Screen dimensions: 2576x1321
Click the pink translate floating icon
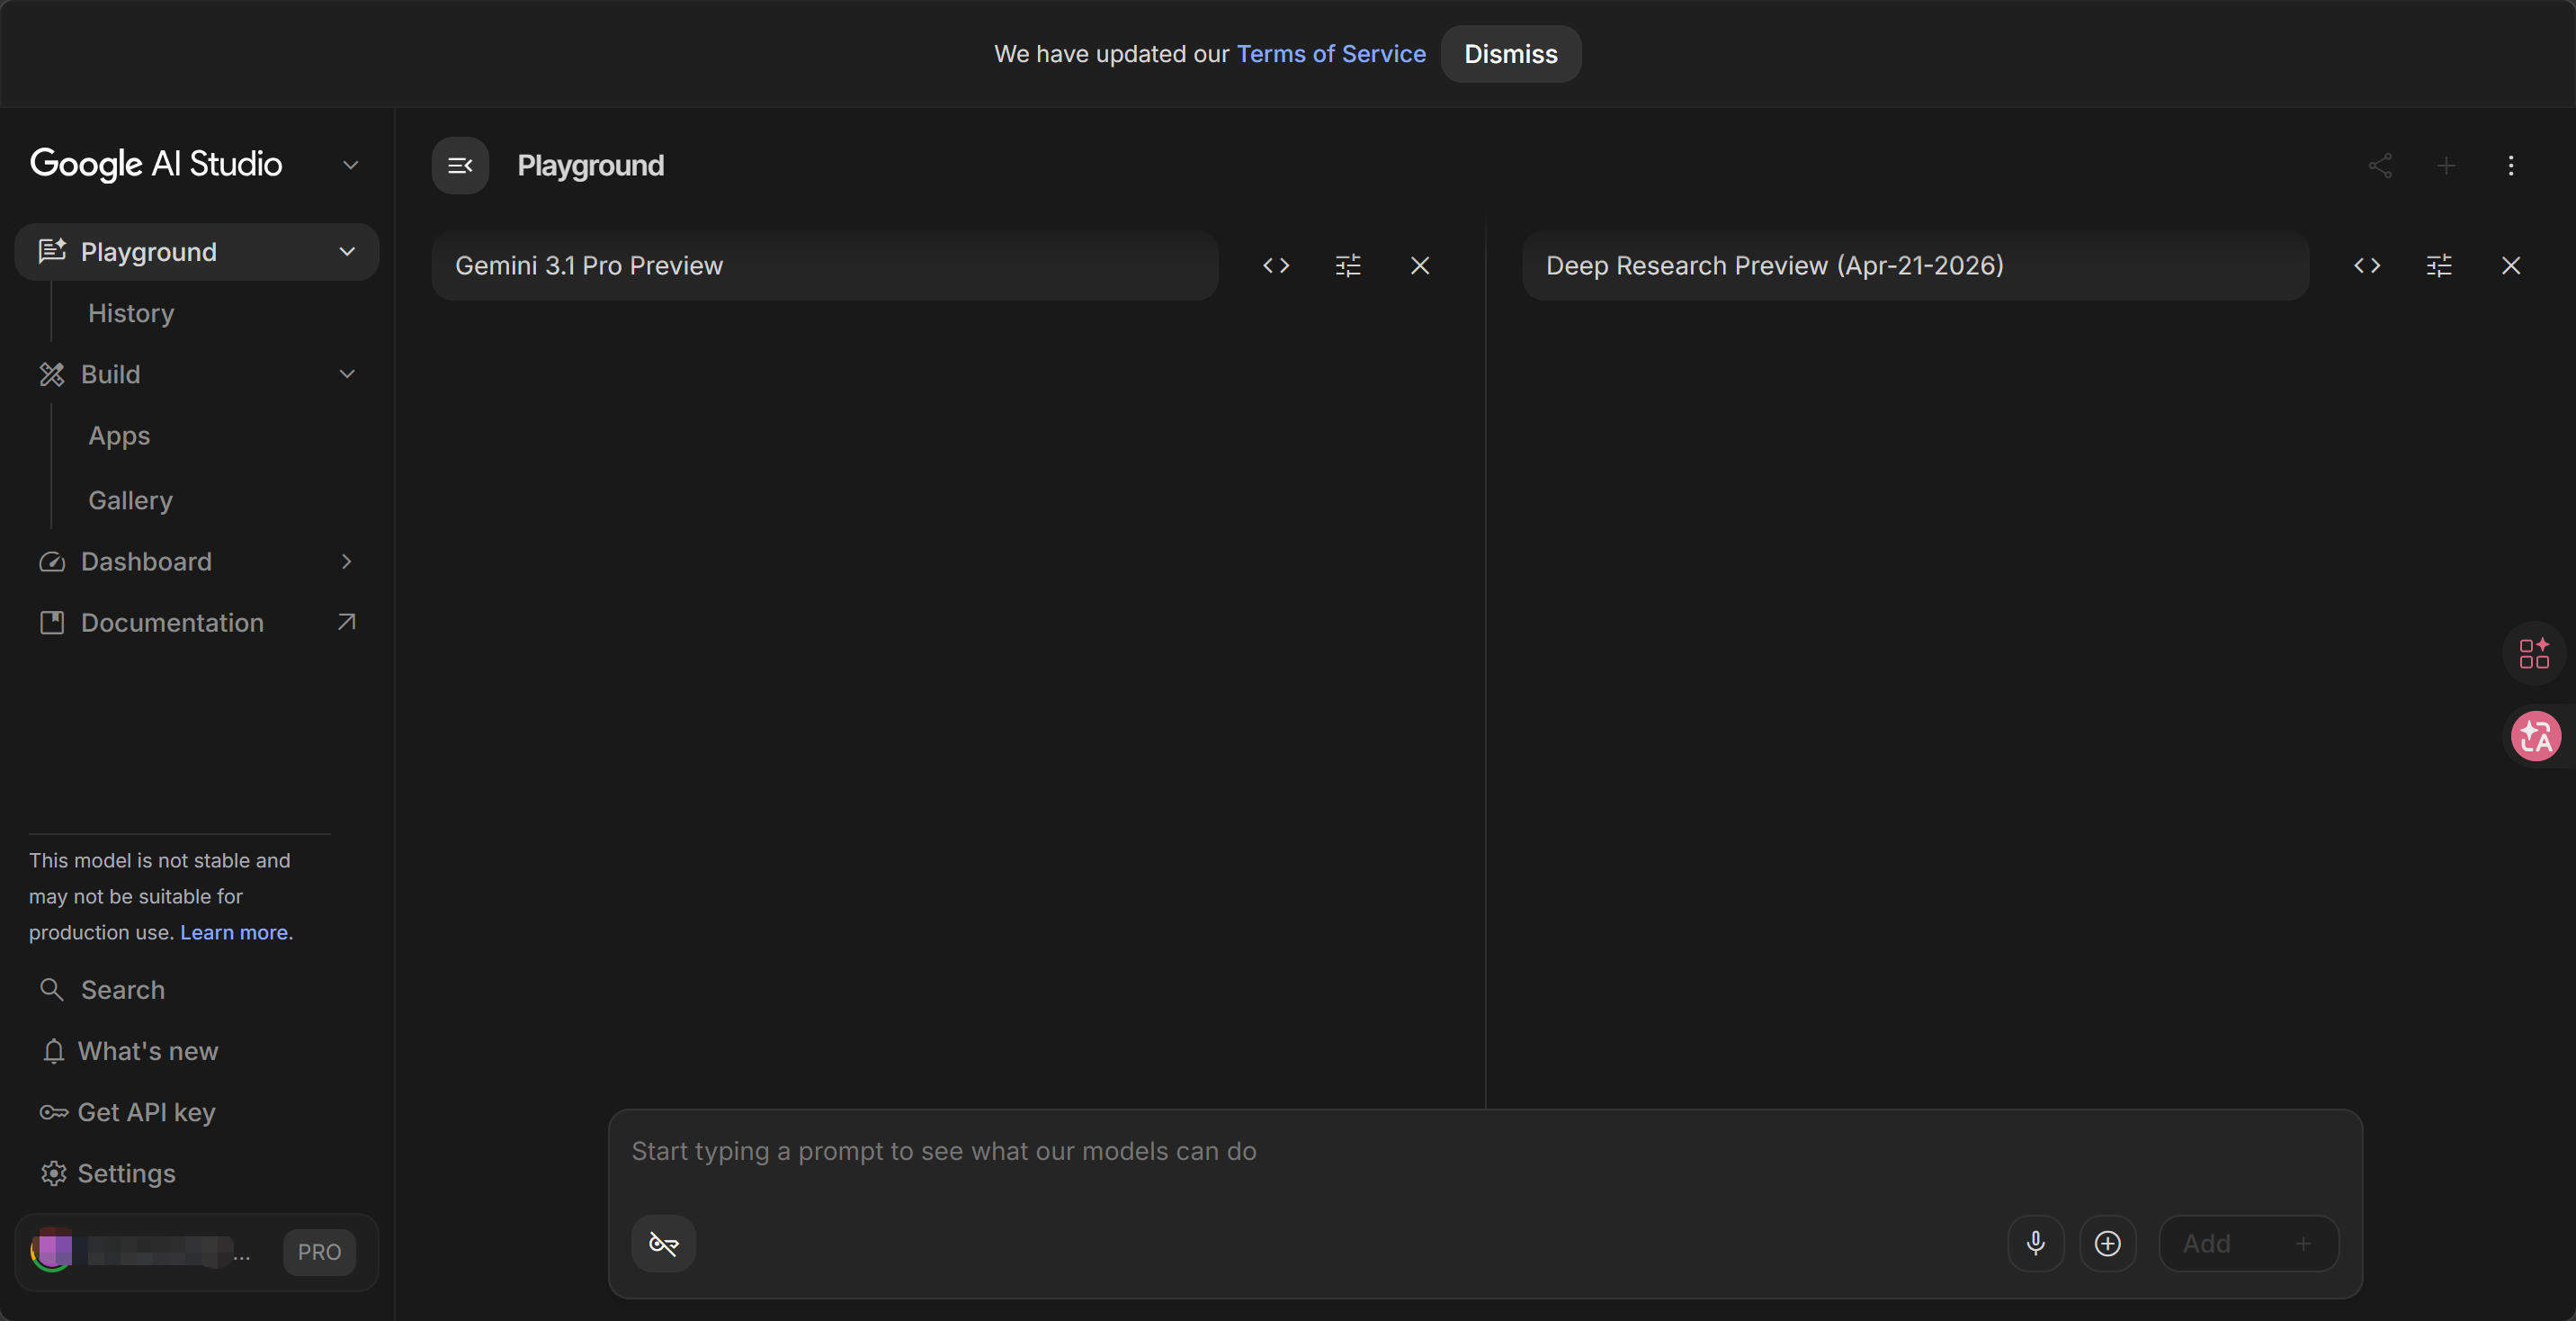tap(2536, 737)
